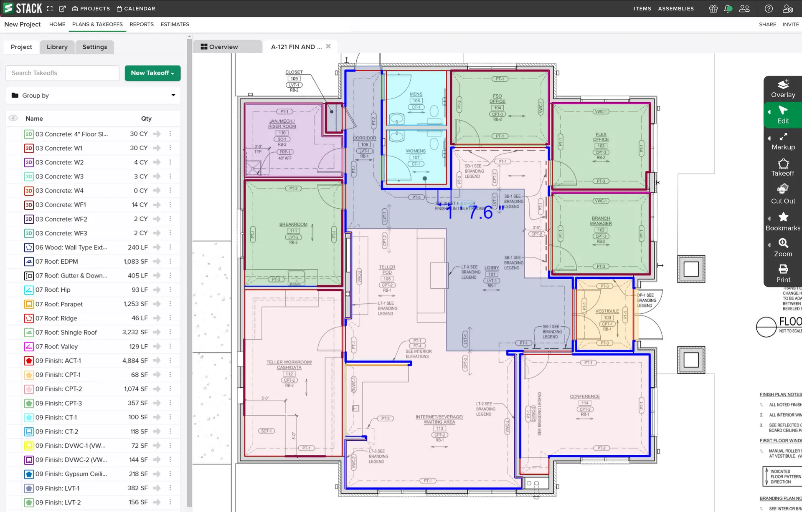Viewport: 802px width, 512px height.
Task: Select the Markup tool
Action: [x=783, y=141]
